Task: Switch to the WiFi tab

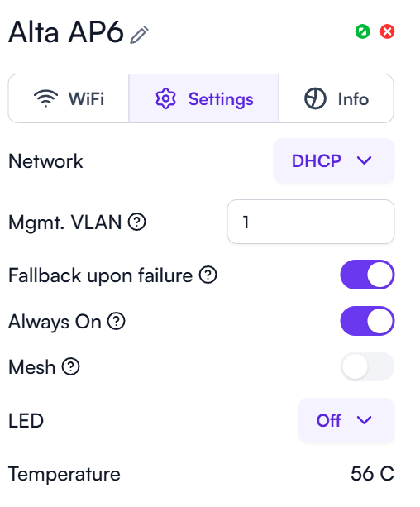Action: tap(69, 98)
